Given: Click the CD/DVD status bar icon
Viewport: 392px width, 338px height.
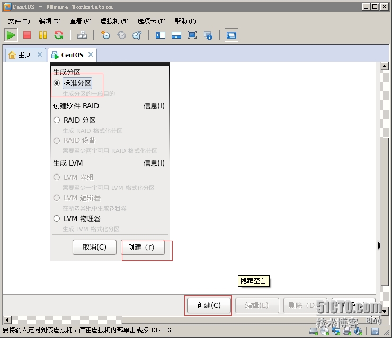Looking at the screenshot, I should coord(325,331).
